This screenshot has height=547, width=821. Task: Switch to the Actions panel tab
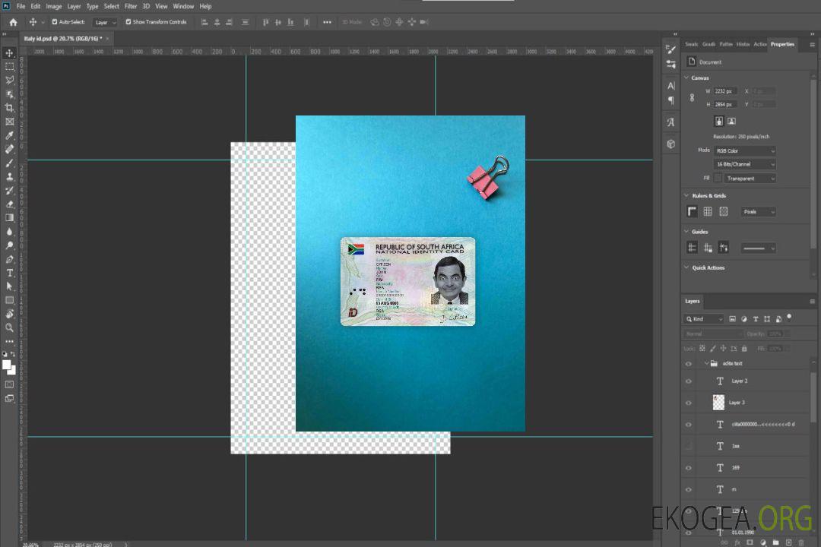click(760, 44)
